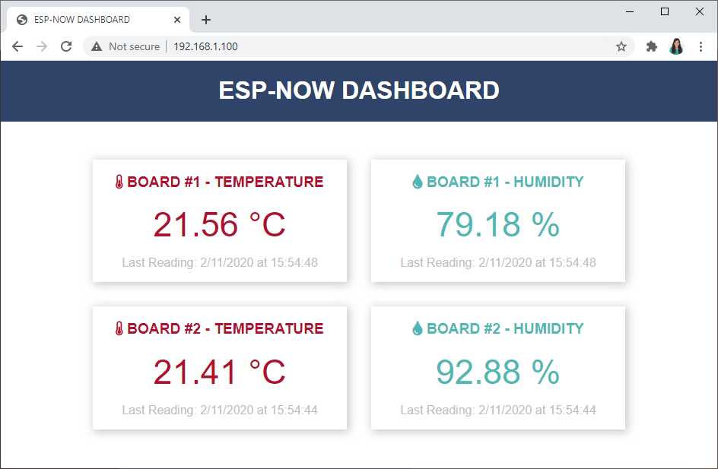Click the droplet icon beside Board #2 Humidity
Screen dimensions: 718x469
(417, 328)
